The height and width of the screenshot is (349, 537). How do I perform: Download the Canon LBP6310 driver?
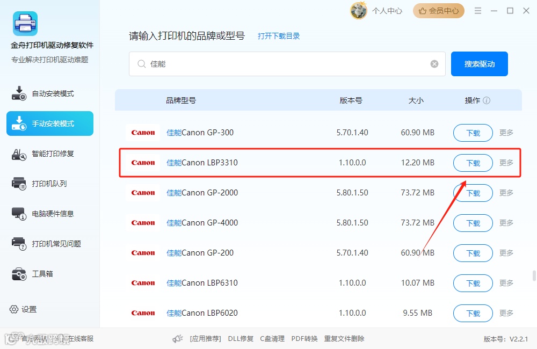pos(473,283)
